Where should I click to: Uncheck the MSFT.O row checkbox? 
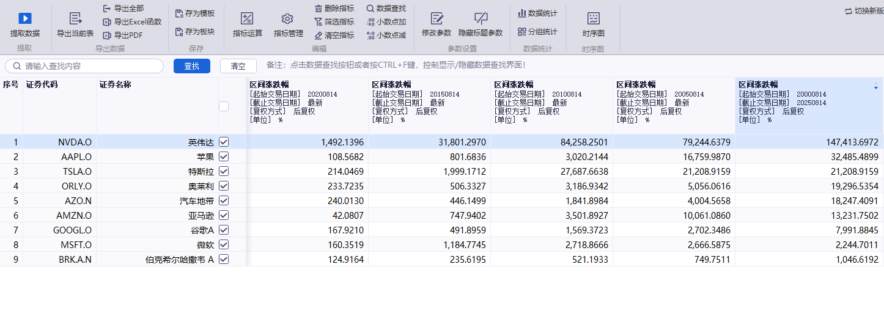coord(224,244)
